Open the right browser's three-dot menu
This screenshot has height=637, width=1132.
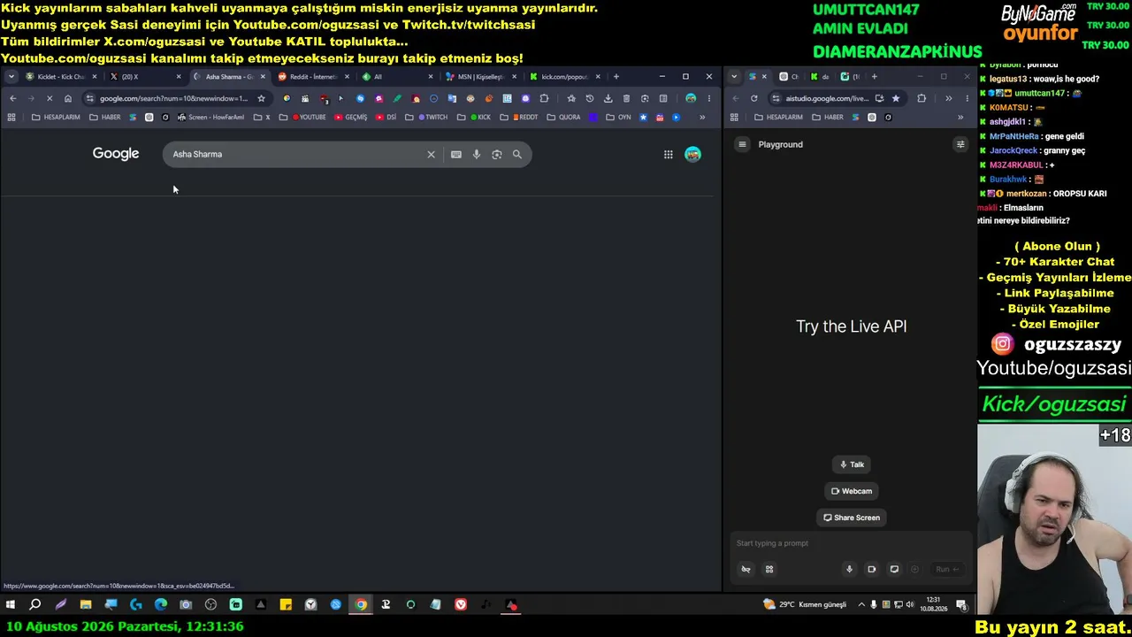click(x=967, y=98)
